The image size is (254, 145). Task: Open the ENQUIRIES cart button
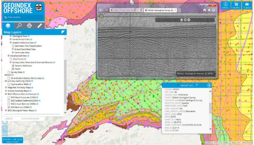pos(236,5)
